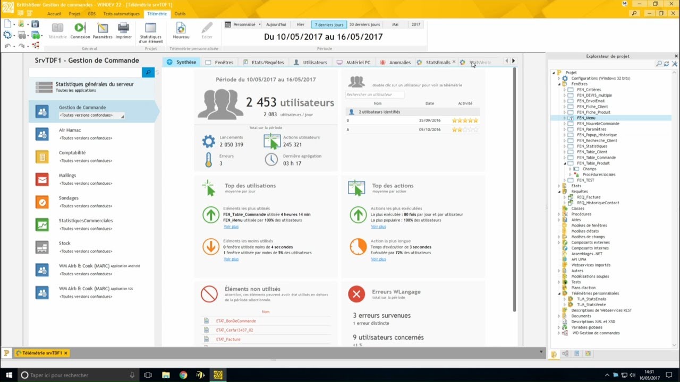Select the 30 derniers jours period

364,24
